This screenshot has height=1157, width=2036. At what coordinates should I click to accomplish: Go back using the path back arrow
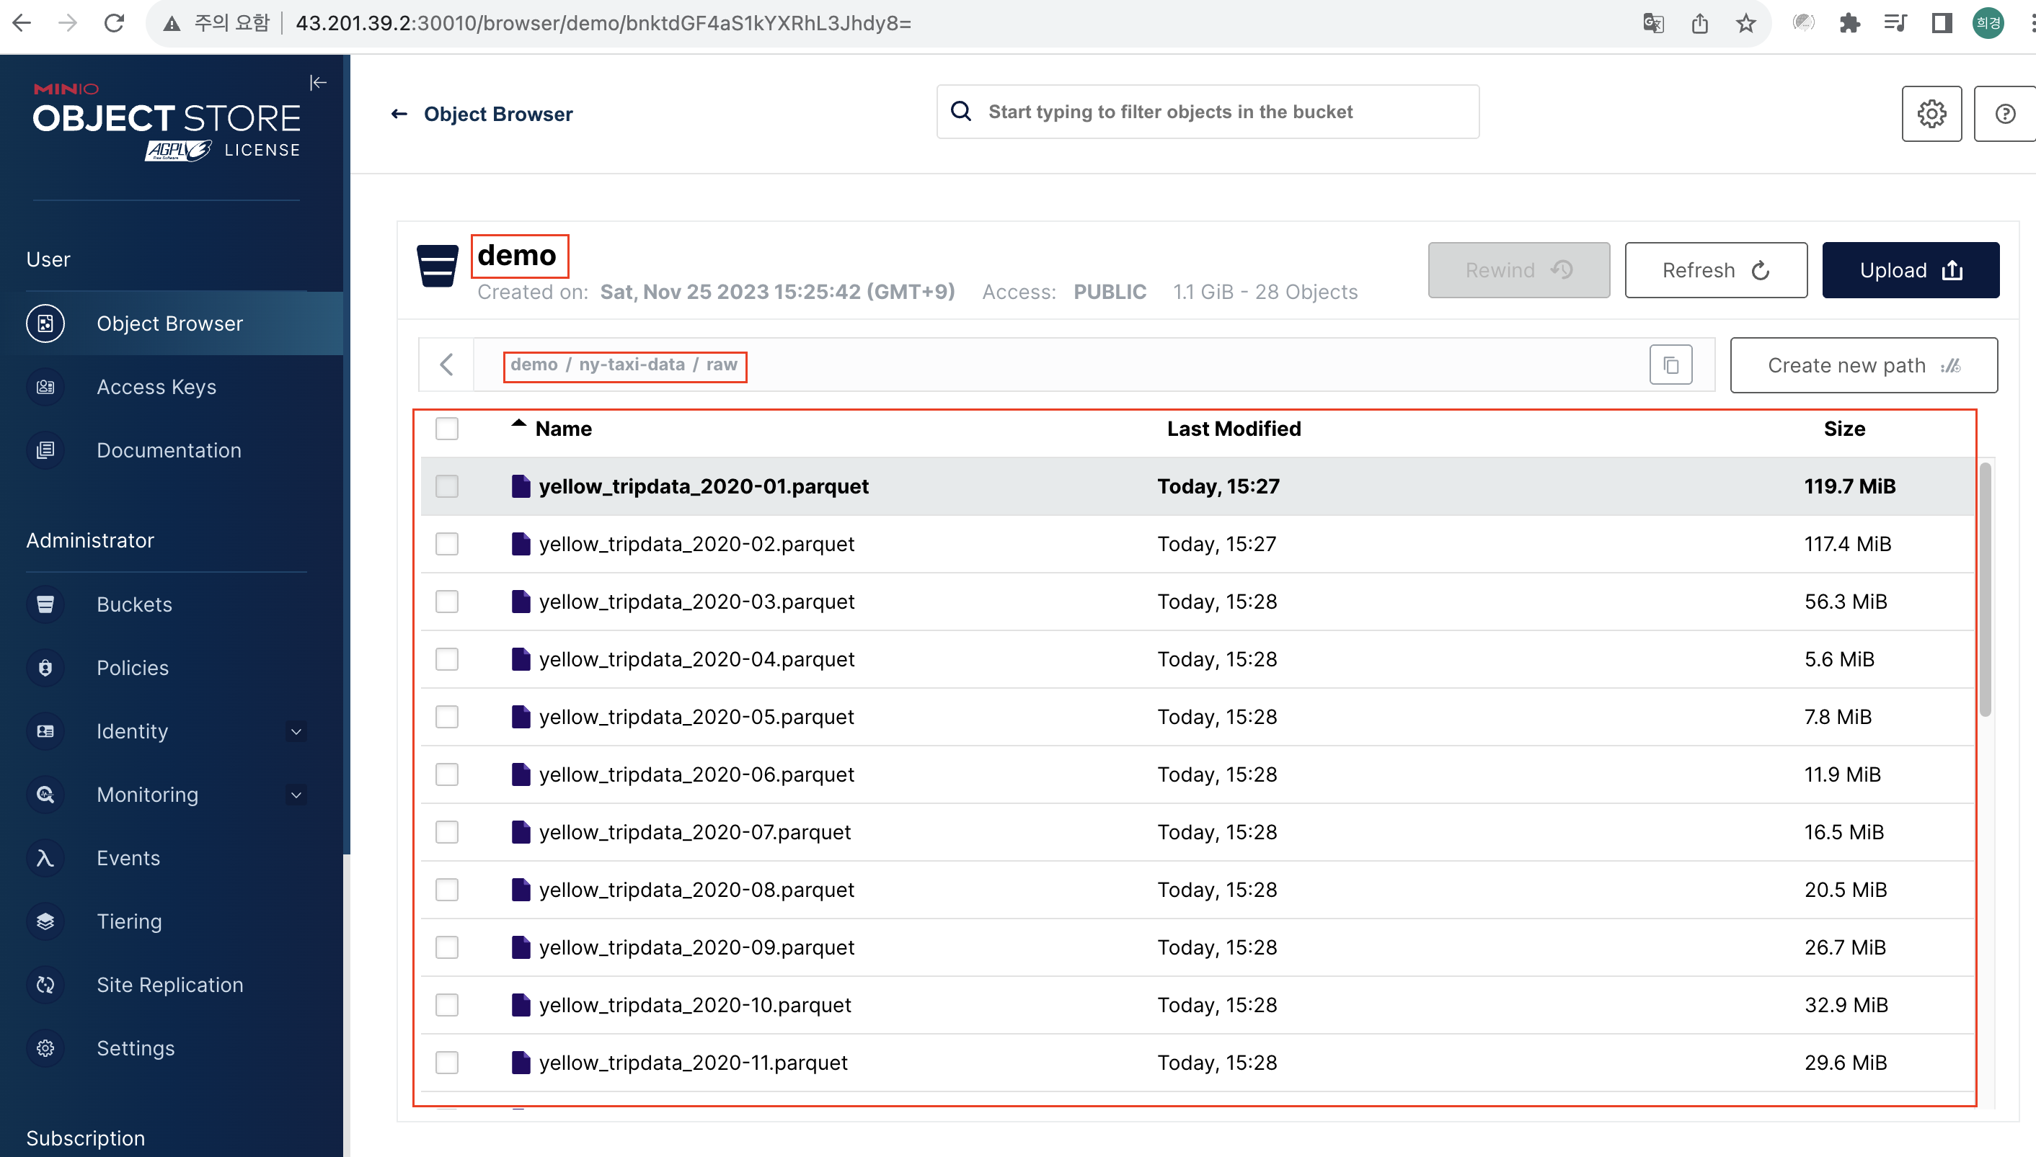[x=447, y=365]
